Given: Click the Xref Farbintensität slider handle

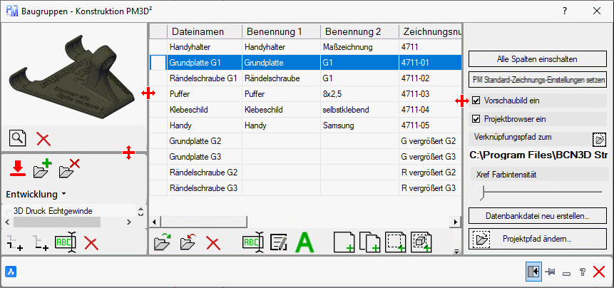Looking at the screenshot, I should click(483, 192).
